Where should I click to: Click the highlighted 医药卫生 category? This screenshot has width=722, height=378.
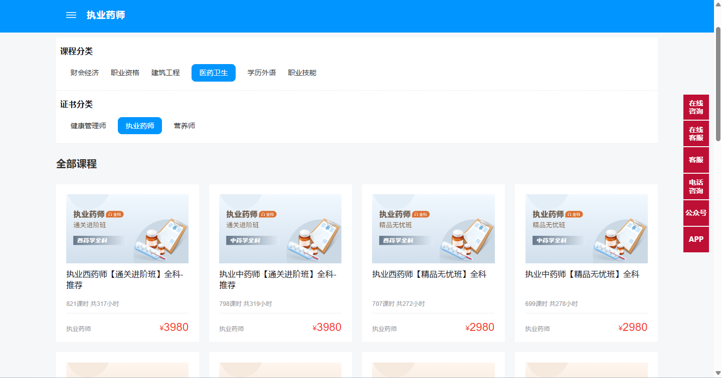pos(214,73)
